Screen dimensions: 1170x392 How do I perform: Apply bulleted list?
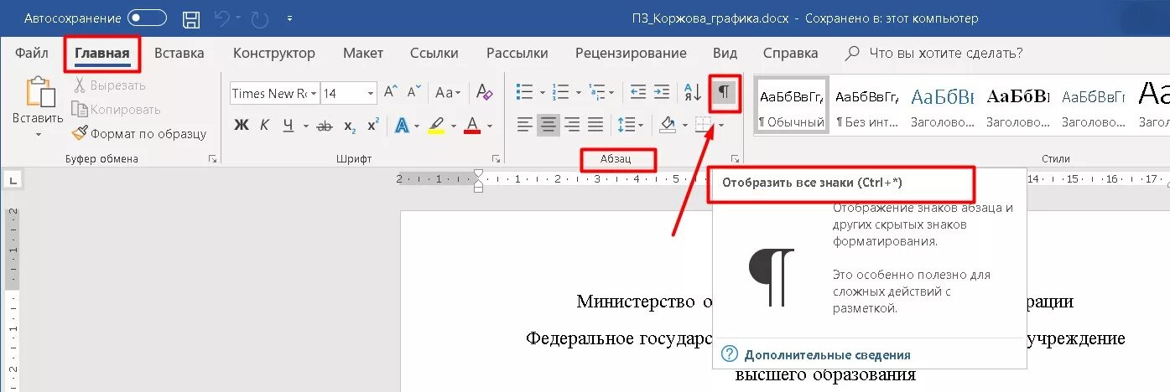(525, 92)
